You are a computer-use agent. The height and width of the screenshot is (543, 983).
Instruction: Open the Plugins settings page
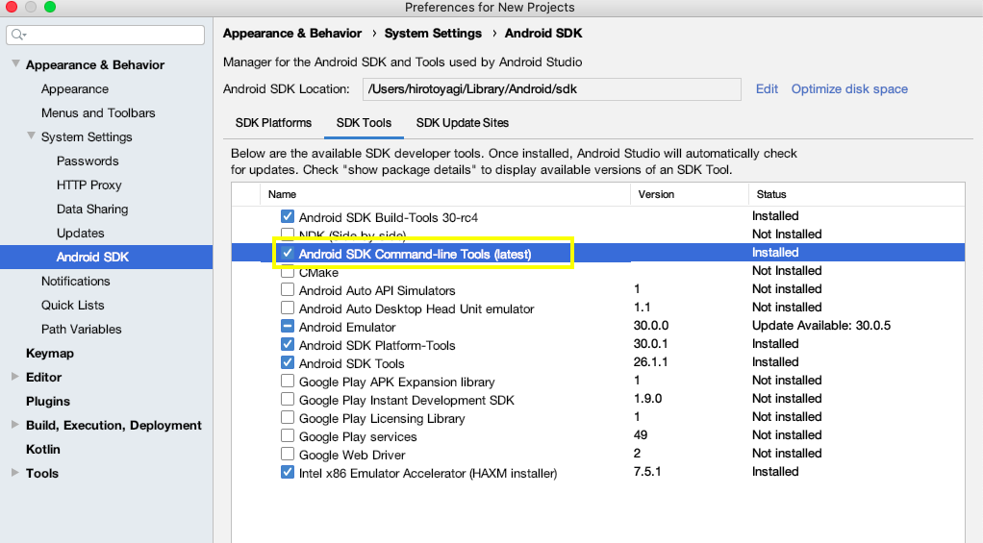(47, 401)
